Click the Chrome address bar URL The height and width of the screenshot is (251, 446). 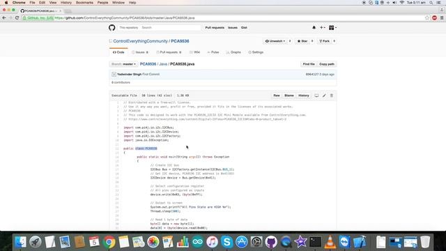pos(125,18)
